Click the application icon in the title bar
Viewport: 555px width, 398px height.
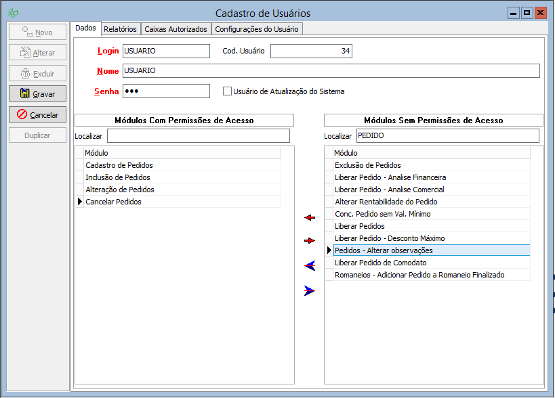[12, 13]
